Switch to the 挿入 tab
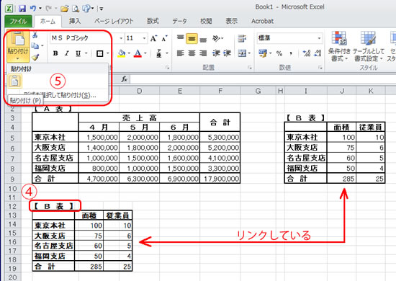396x281 pixels. 75,21
